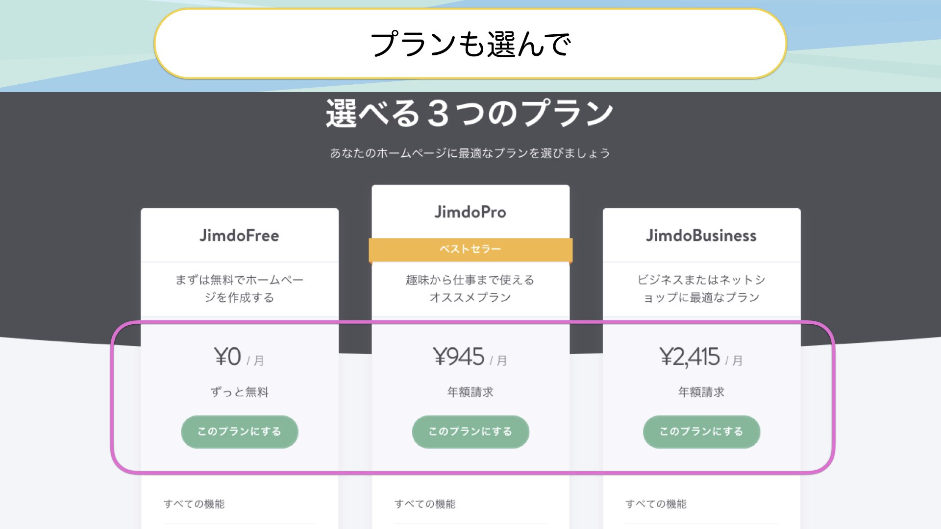Click the JimdoBusiness description text
The width and height of the screenshot is (941, 529).
[701, 289]
